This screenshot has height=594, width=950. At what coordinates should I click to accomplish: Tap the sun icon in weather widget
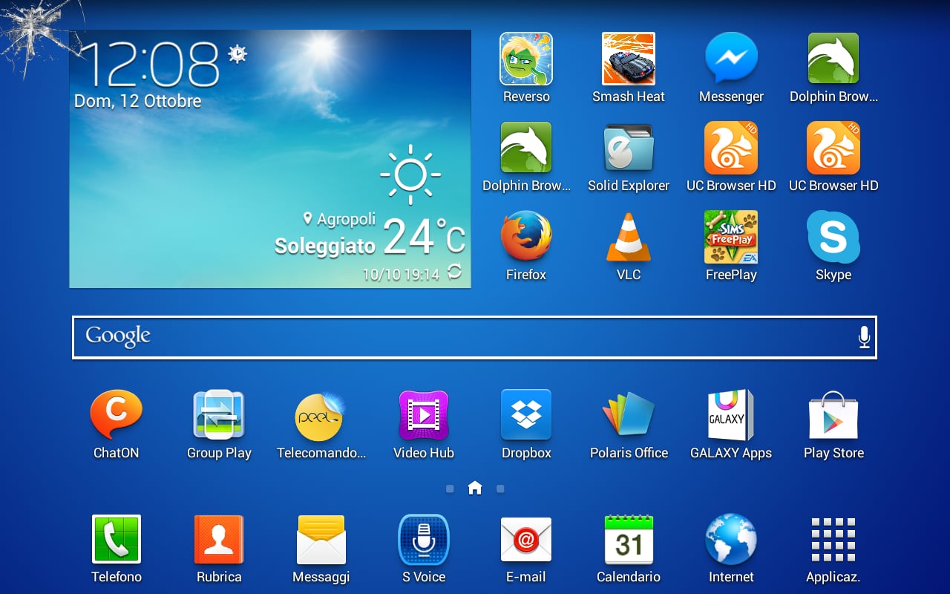(x=410, y=174)
